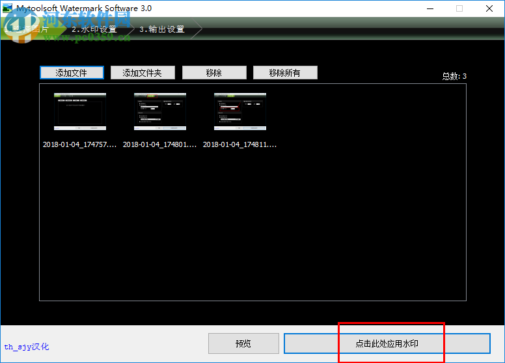Select thumbnail image 2018-01-04_174801

pos(160,112)
